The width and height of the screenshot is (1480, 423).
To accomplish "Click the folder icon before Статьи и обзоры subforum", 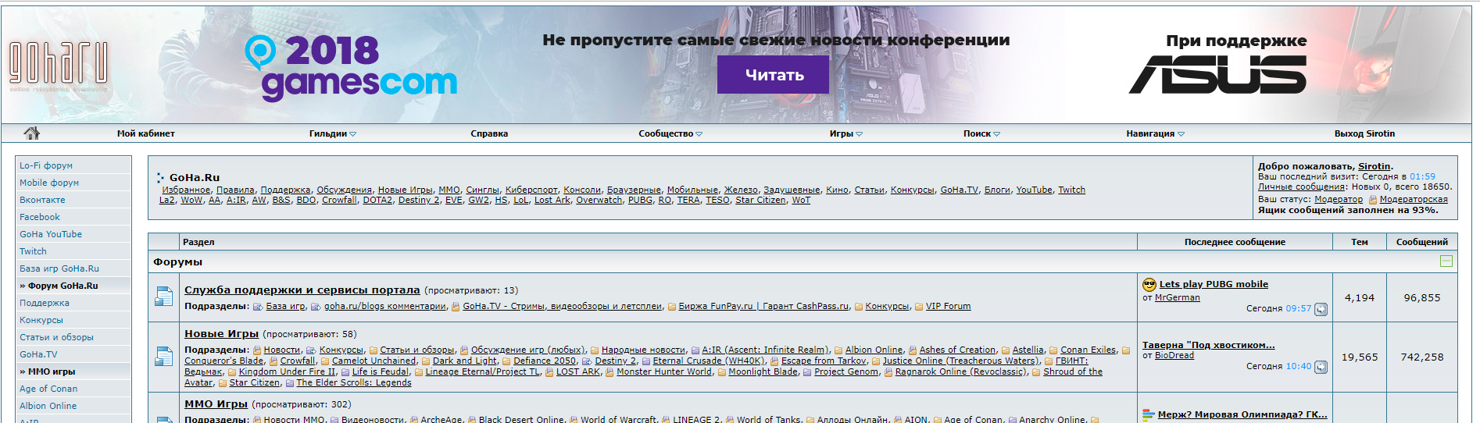I will [x=374, y=350].
